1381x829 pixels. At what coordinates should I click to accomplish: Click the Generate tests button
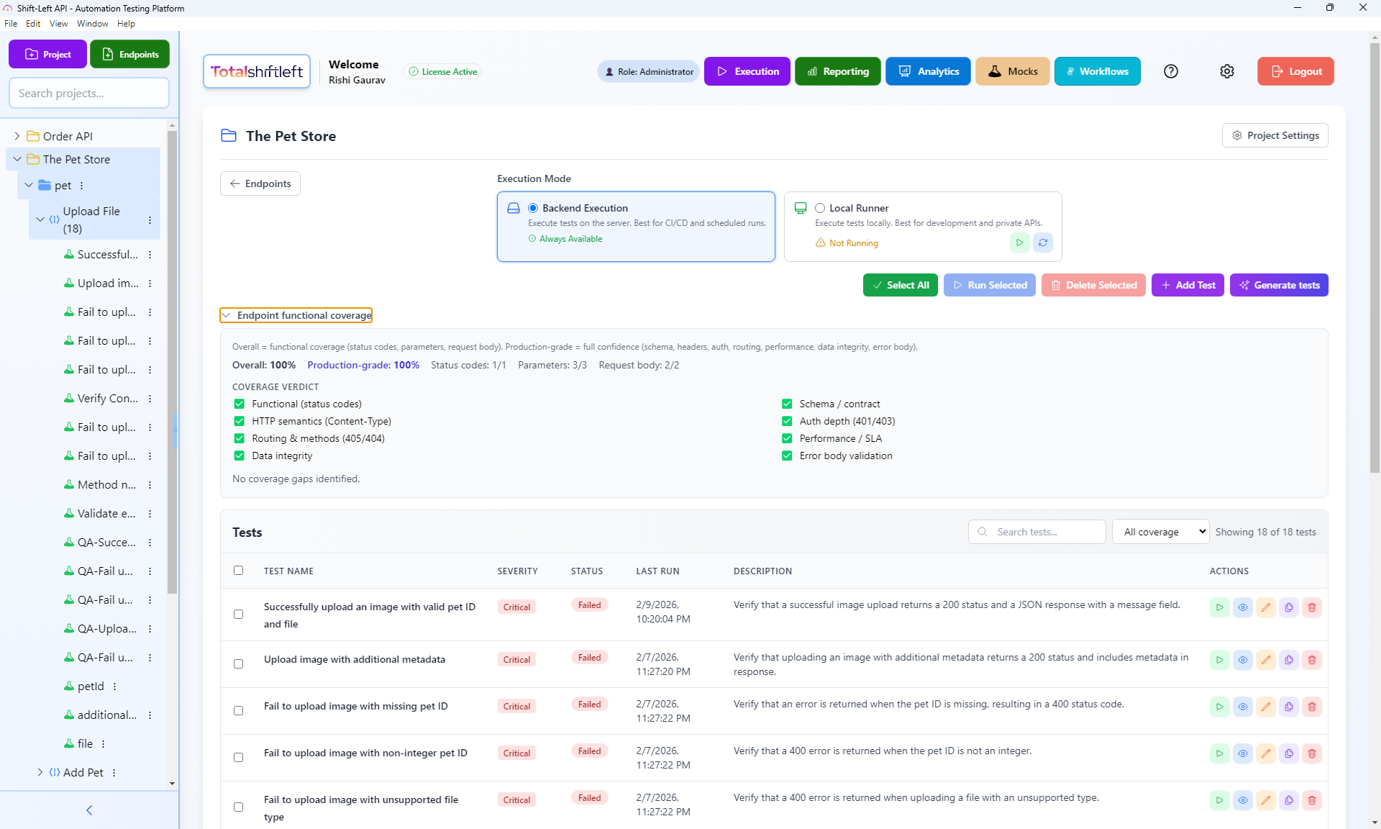tap(1280, 285)
